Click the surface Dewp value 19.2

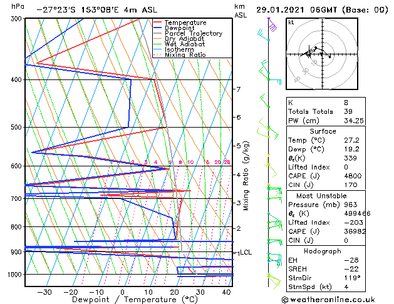[x=351, y=149]
